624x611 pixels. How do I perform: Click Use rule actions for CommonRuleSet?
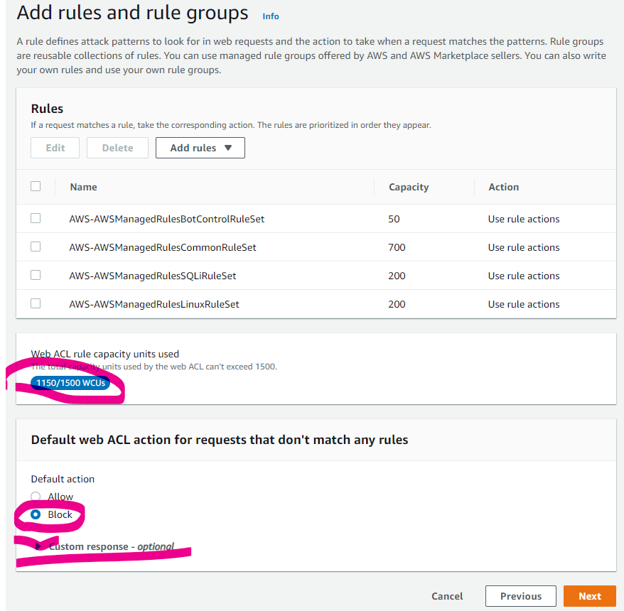click(x=524, y=247)
